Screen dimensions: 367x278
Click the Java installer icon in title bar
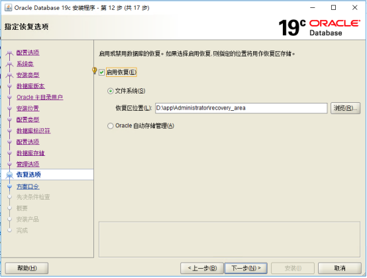8,7
